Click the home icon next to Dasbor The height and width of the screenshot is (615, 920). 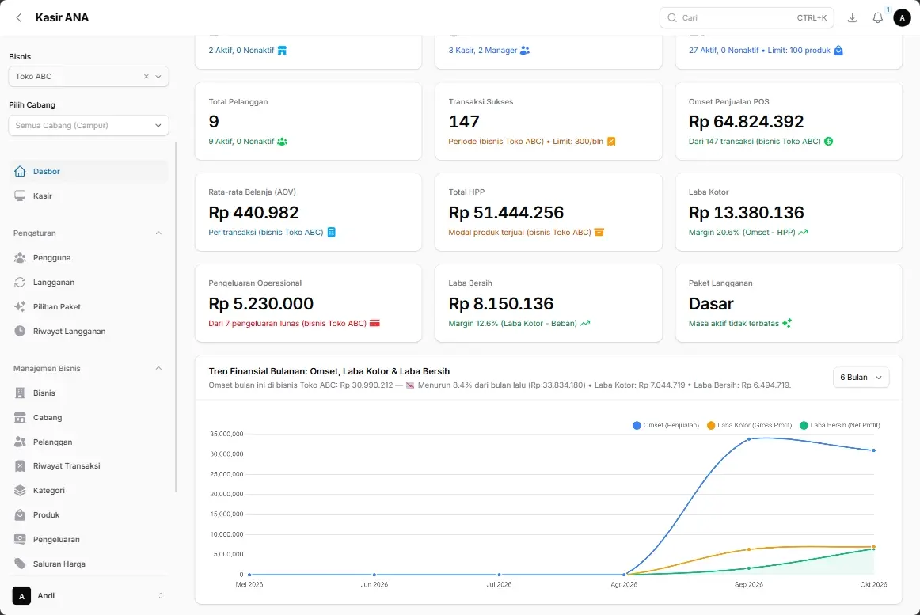20,171
